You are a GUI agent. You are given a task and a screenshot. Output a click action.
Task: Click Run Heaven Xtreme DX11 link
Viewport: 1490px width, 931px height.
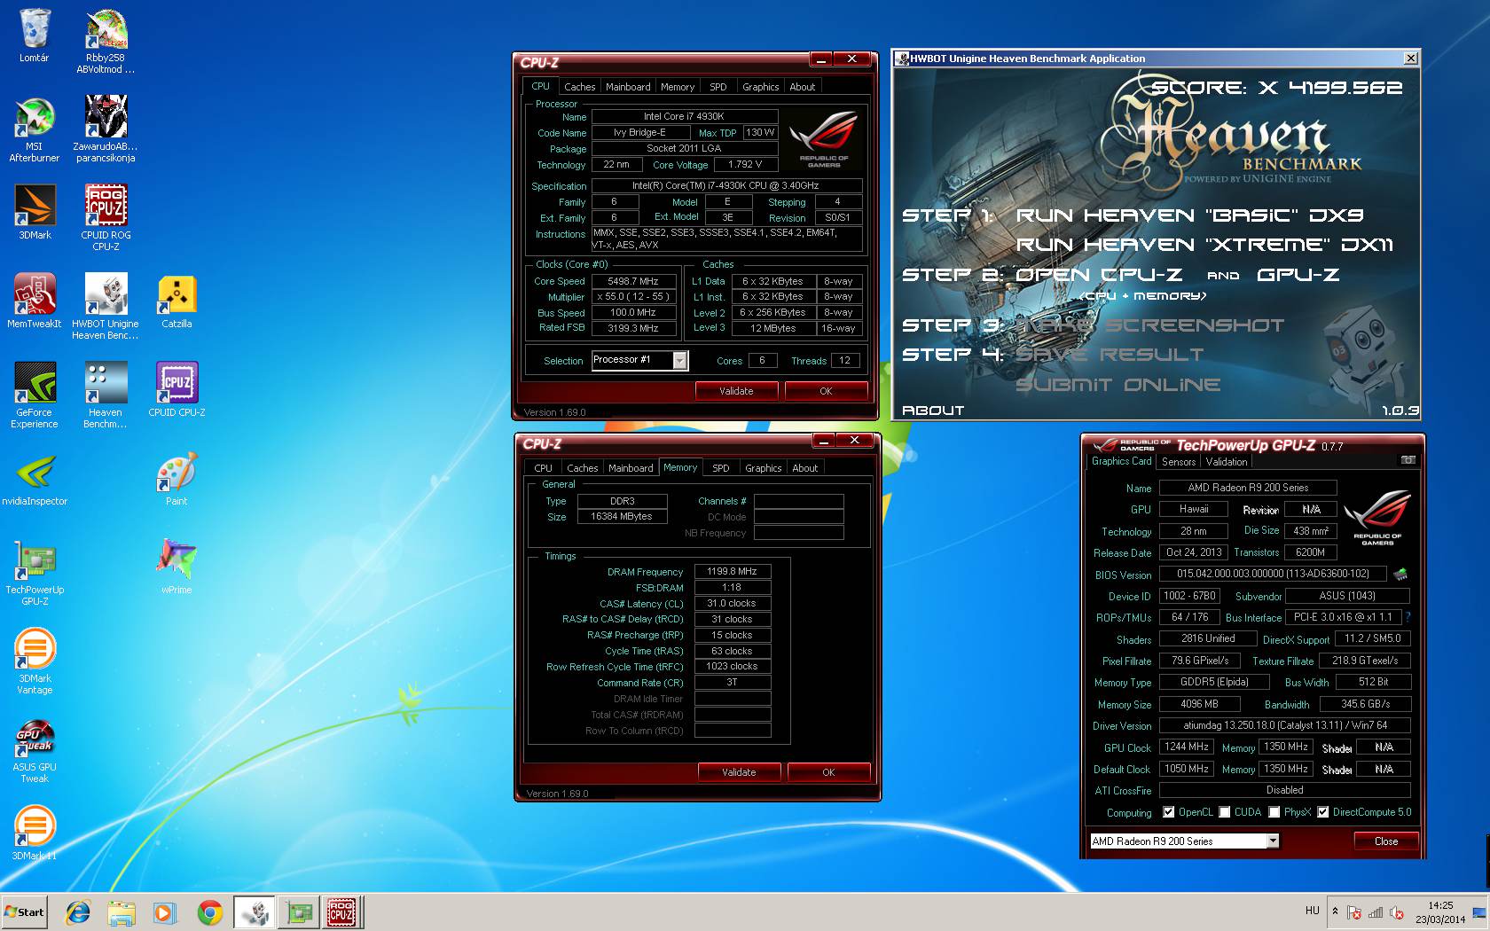(1204, 245)
